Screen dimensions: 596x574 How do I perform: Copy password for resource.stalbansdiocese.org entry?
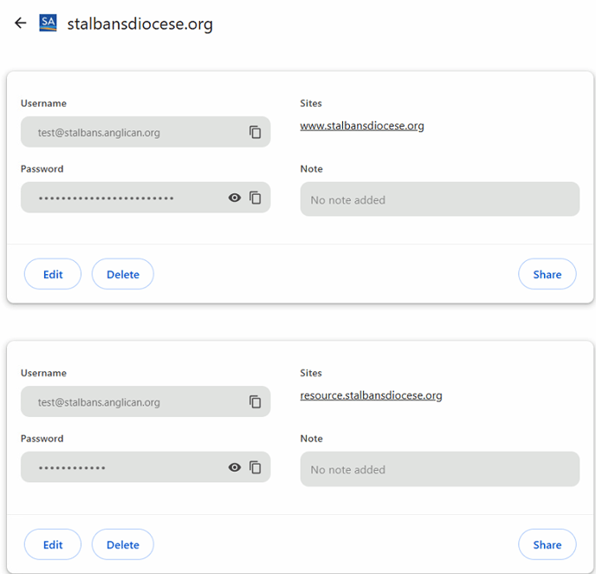coord(255,467)
